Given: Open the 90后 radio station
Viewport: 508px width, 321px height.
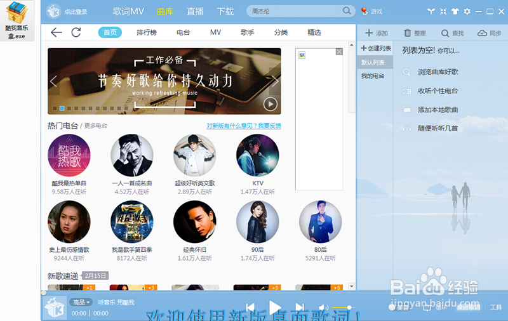Looking at the screenshot, I should pyautogui.click(x=258, y=222).
